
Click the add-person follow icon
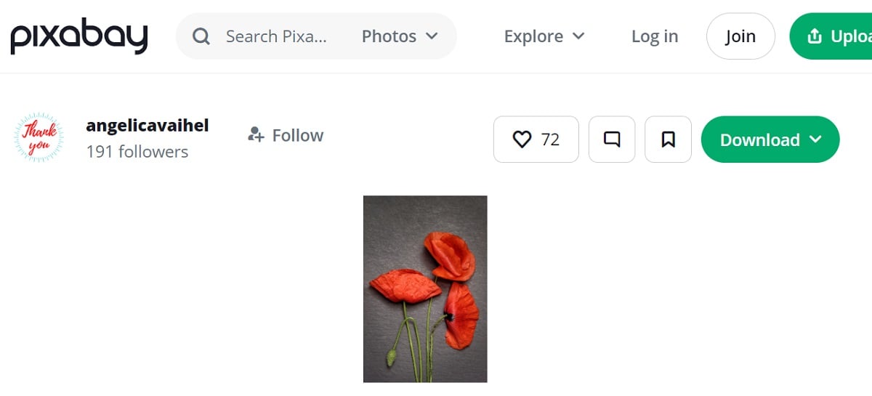(x=255, y=135)
